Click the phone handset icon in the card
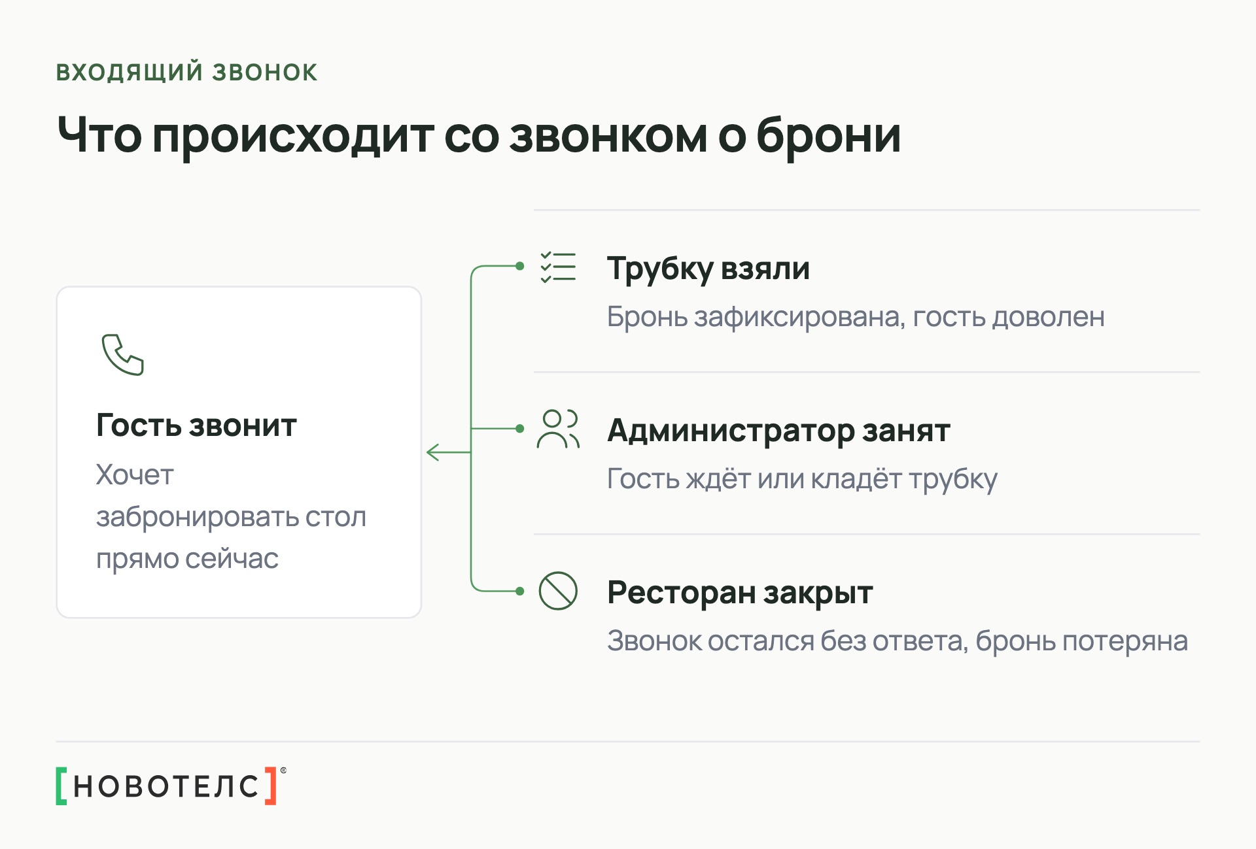 tap(122, 355)
